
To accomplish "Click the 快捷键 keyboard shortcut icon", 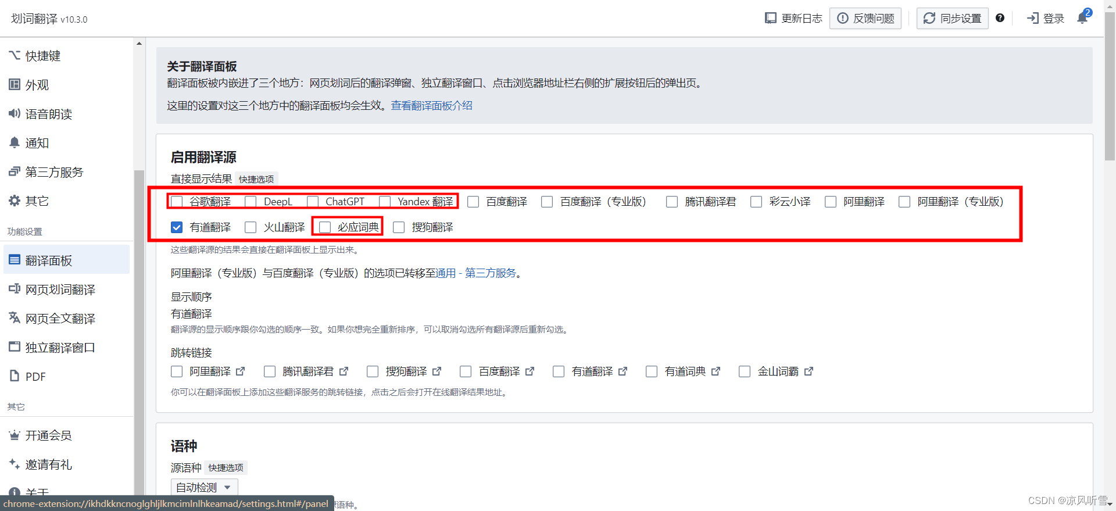I will tap(15, 55).
